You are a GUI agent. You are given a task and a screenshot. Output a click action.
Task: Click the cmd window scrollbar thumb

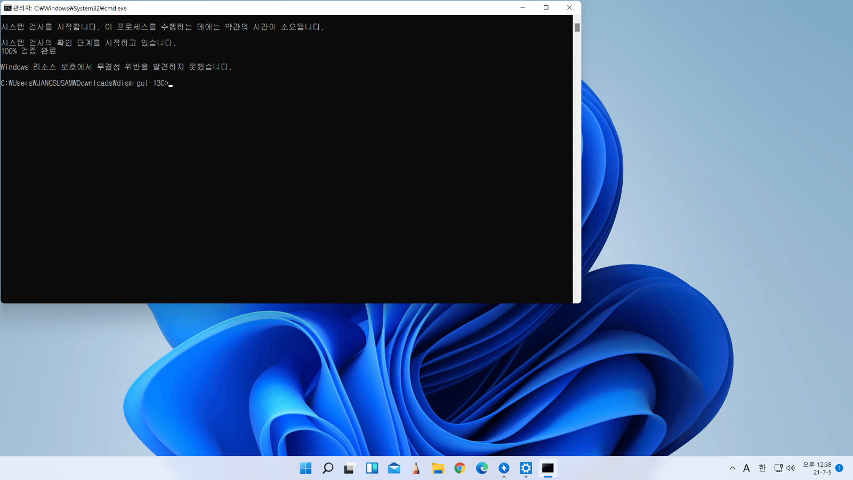[577, 28]
